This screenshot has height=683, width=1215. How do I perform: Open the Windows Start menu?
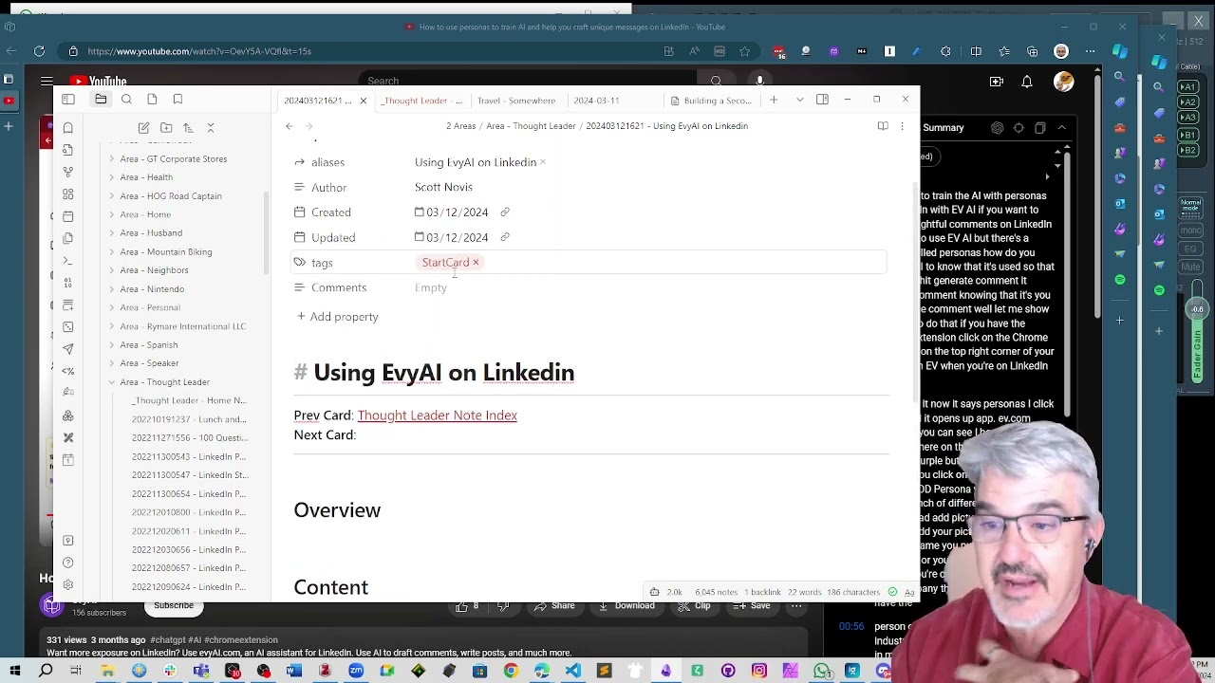click(14, 672)
